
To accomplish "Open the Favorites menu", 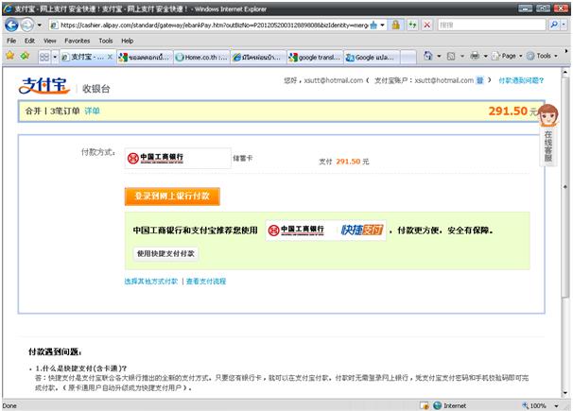I will [x=78, y=41].
